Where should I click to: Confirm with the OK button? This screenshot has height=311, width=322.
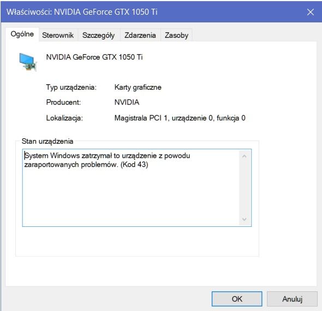[x=237, y=298]
